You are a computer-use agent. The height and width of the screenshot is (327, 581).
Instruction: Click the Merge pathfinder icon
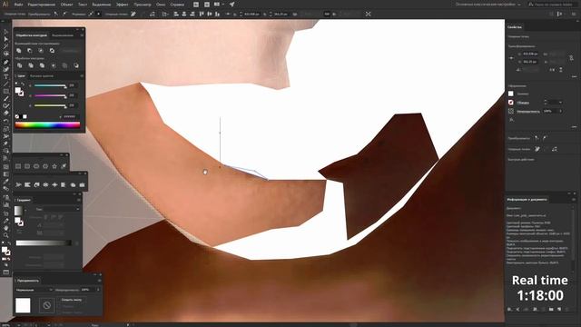(42, 65)
